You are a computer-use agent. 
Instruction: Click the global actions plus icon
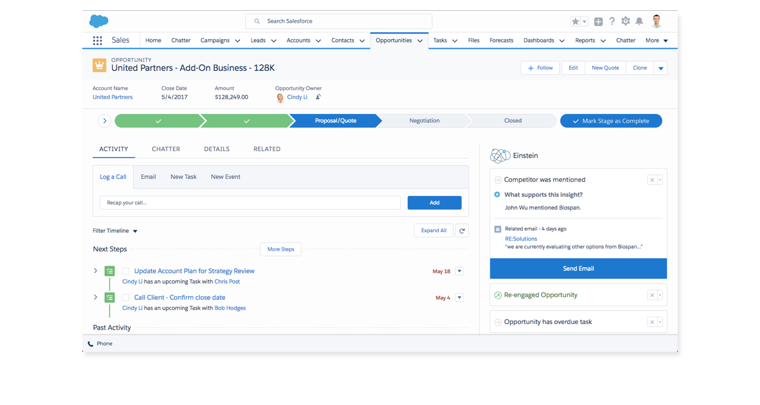pyautogui.click(x=598, y=22)
